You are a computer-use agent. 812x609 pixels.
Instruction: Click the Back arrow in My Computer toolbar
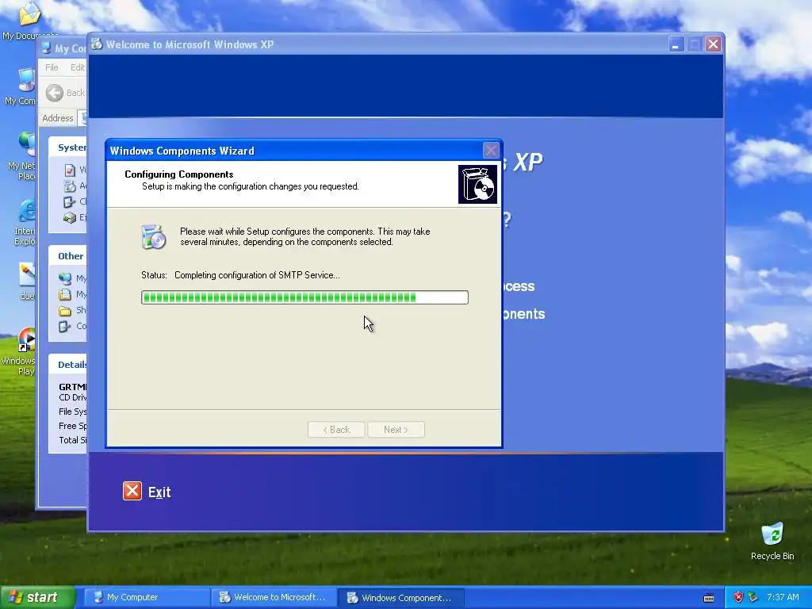tap(55, 93)
